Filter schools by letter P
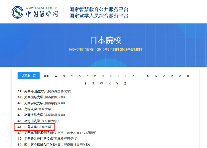This screenshot has width=207, height=148. 172,76
